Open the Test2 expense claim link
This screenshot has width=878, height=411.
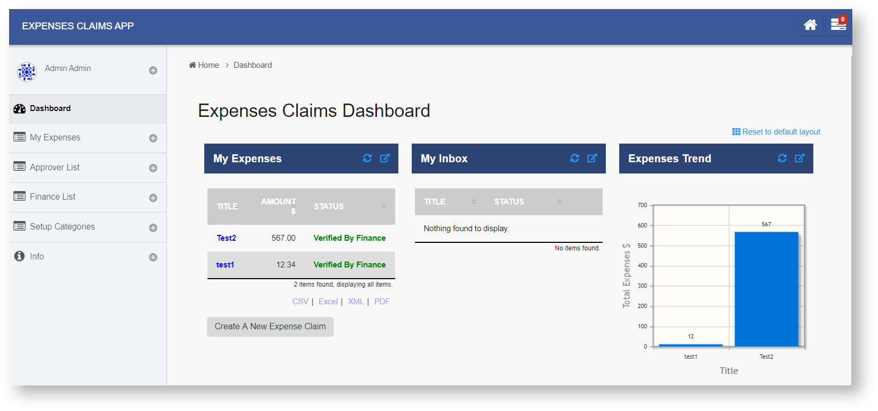pyautogui.click(x=226, y=238)
